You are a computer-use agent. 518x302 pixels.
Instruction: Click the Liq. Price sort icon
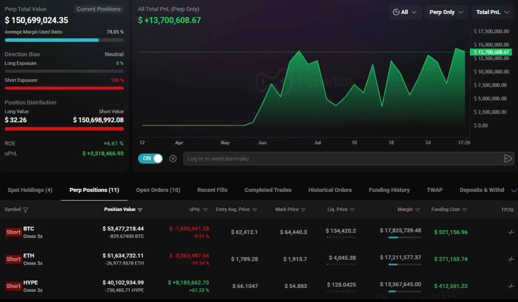352,210
